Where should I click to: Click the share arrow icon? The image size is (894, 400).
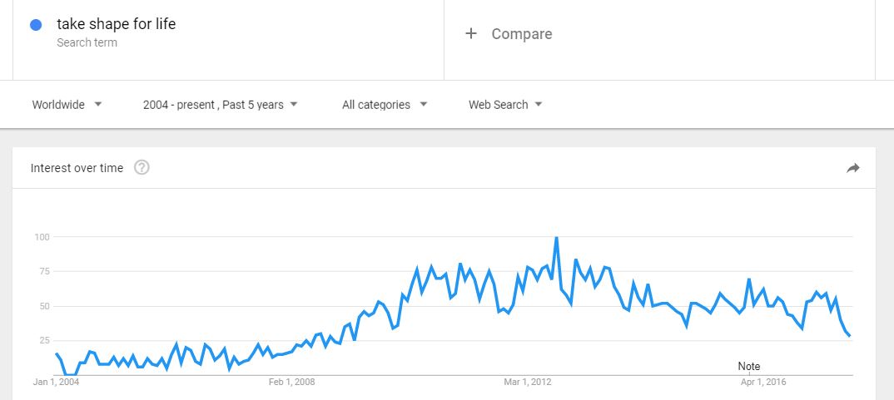853,168
